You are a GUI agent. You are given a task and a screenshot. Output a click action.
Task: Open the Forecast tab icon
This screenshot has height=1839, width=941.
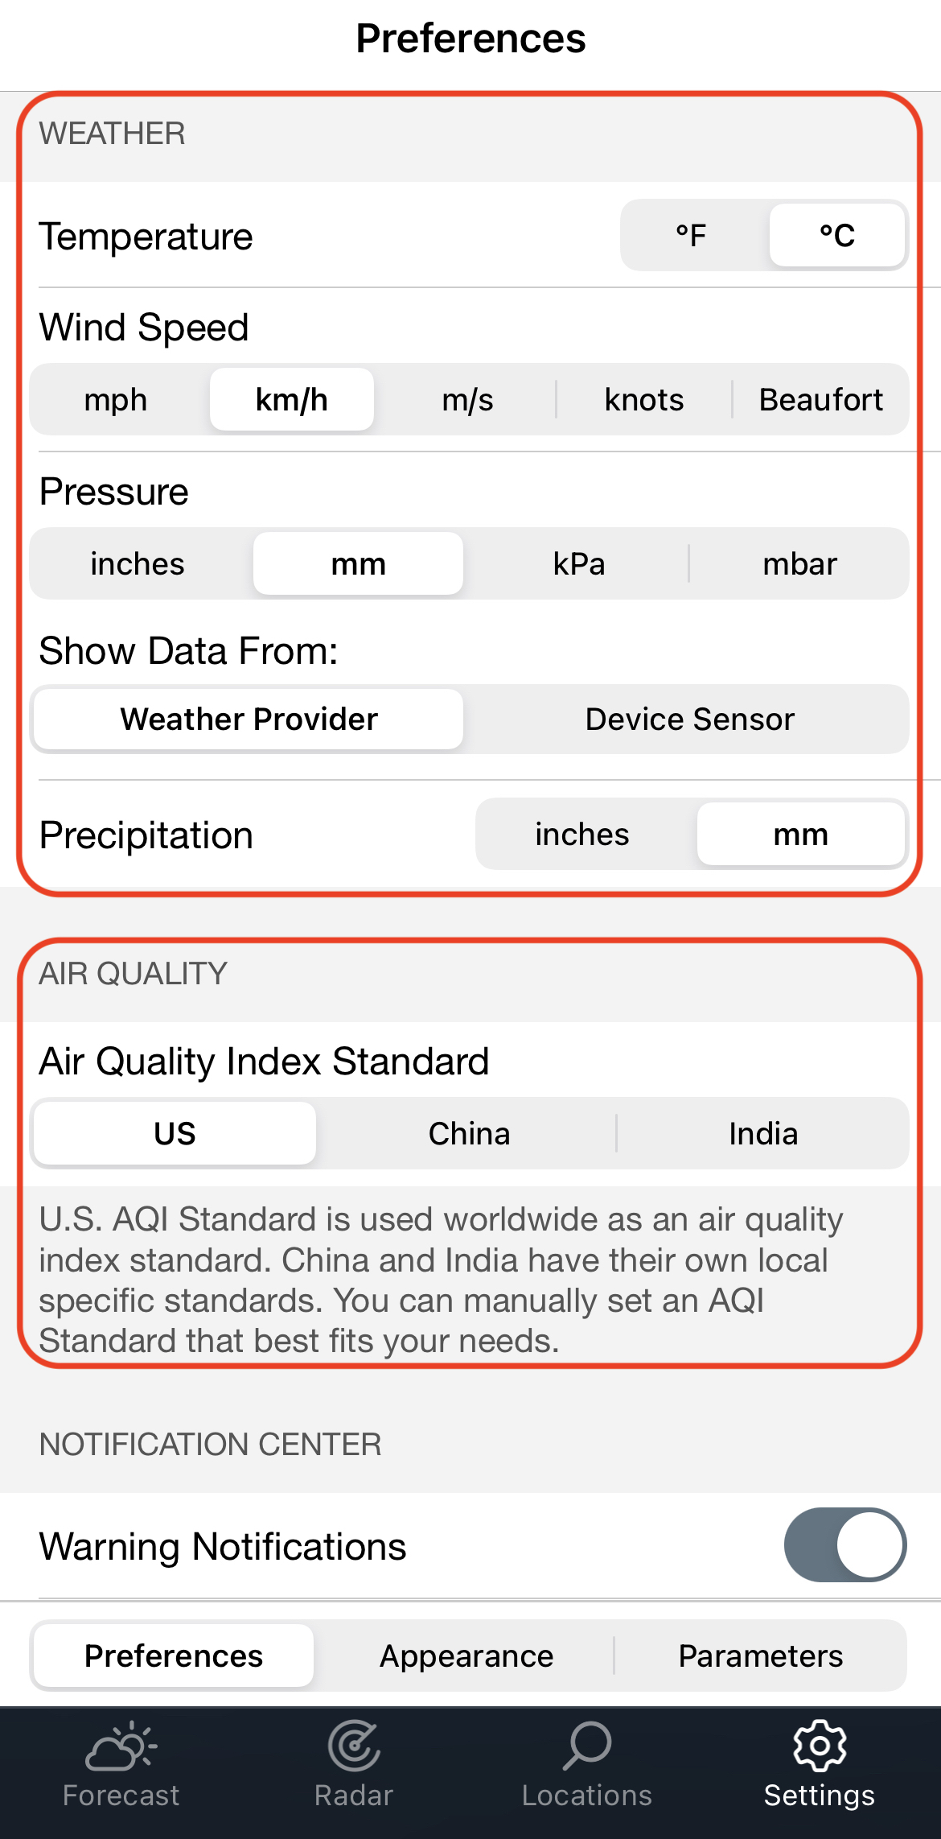121,1746
